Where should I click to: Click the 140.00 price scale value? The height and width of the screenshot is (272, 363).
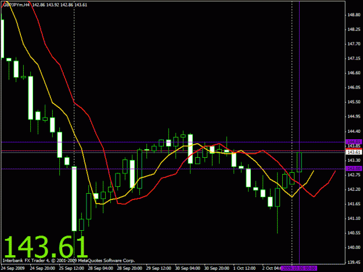354,248
